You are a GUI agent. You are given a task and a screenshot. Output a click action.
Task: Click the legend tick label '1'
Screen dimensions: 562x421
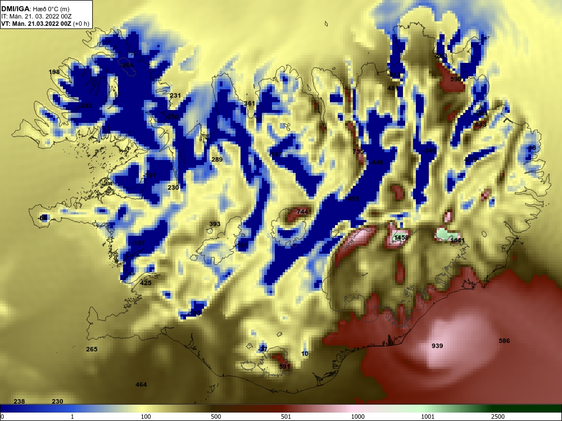click(72, 417)
